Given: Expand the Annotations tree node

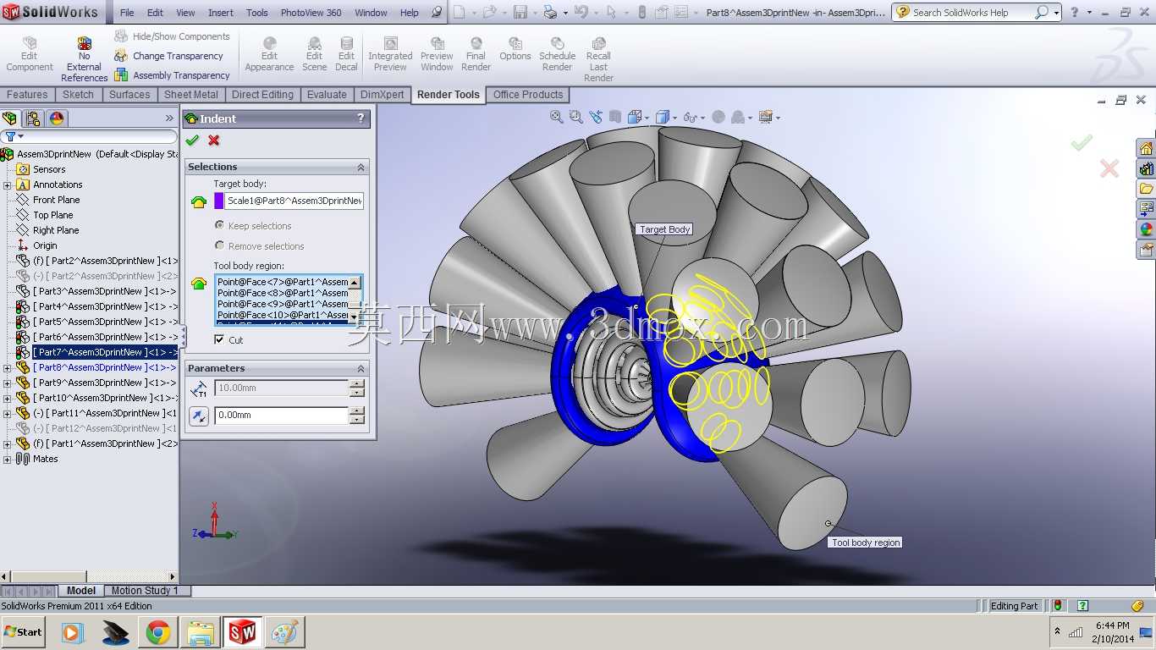Looking at the screenshot, I should click(x=8, y=185).
